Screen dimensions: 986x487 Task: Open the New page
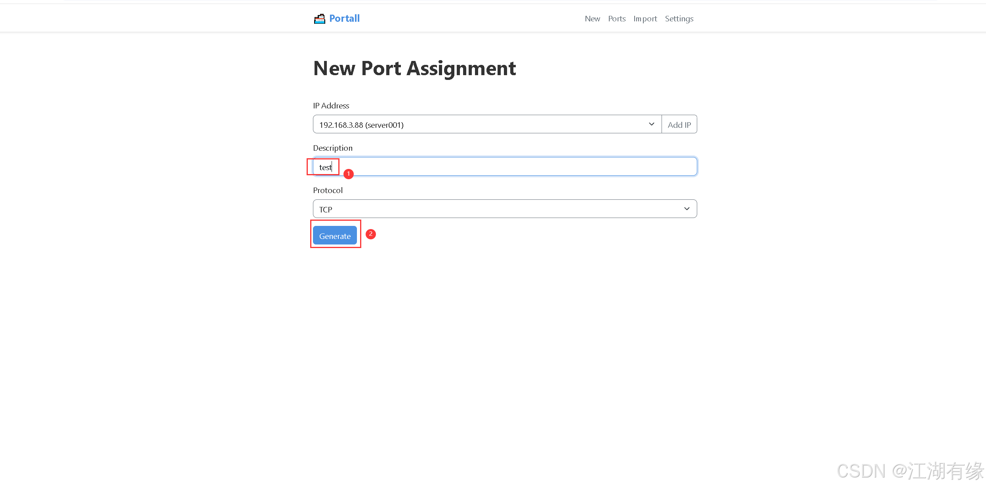[592, 18]
